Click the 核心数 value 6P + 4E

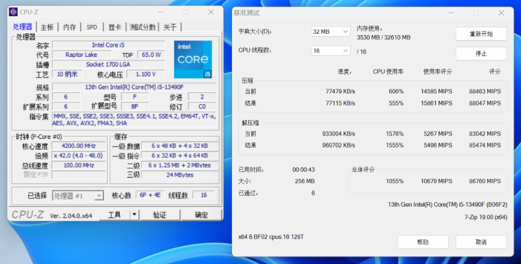[x=150, y=195]
